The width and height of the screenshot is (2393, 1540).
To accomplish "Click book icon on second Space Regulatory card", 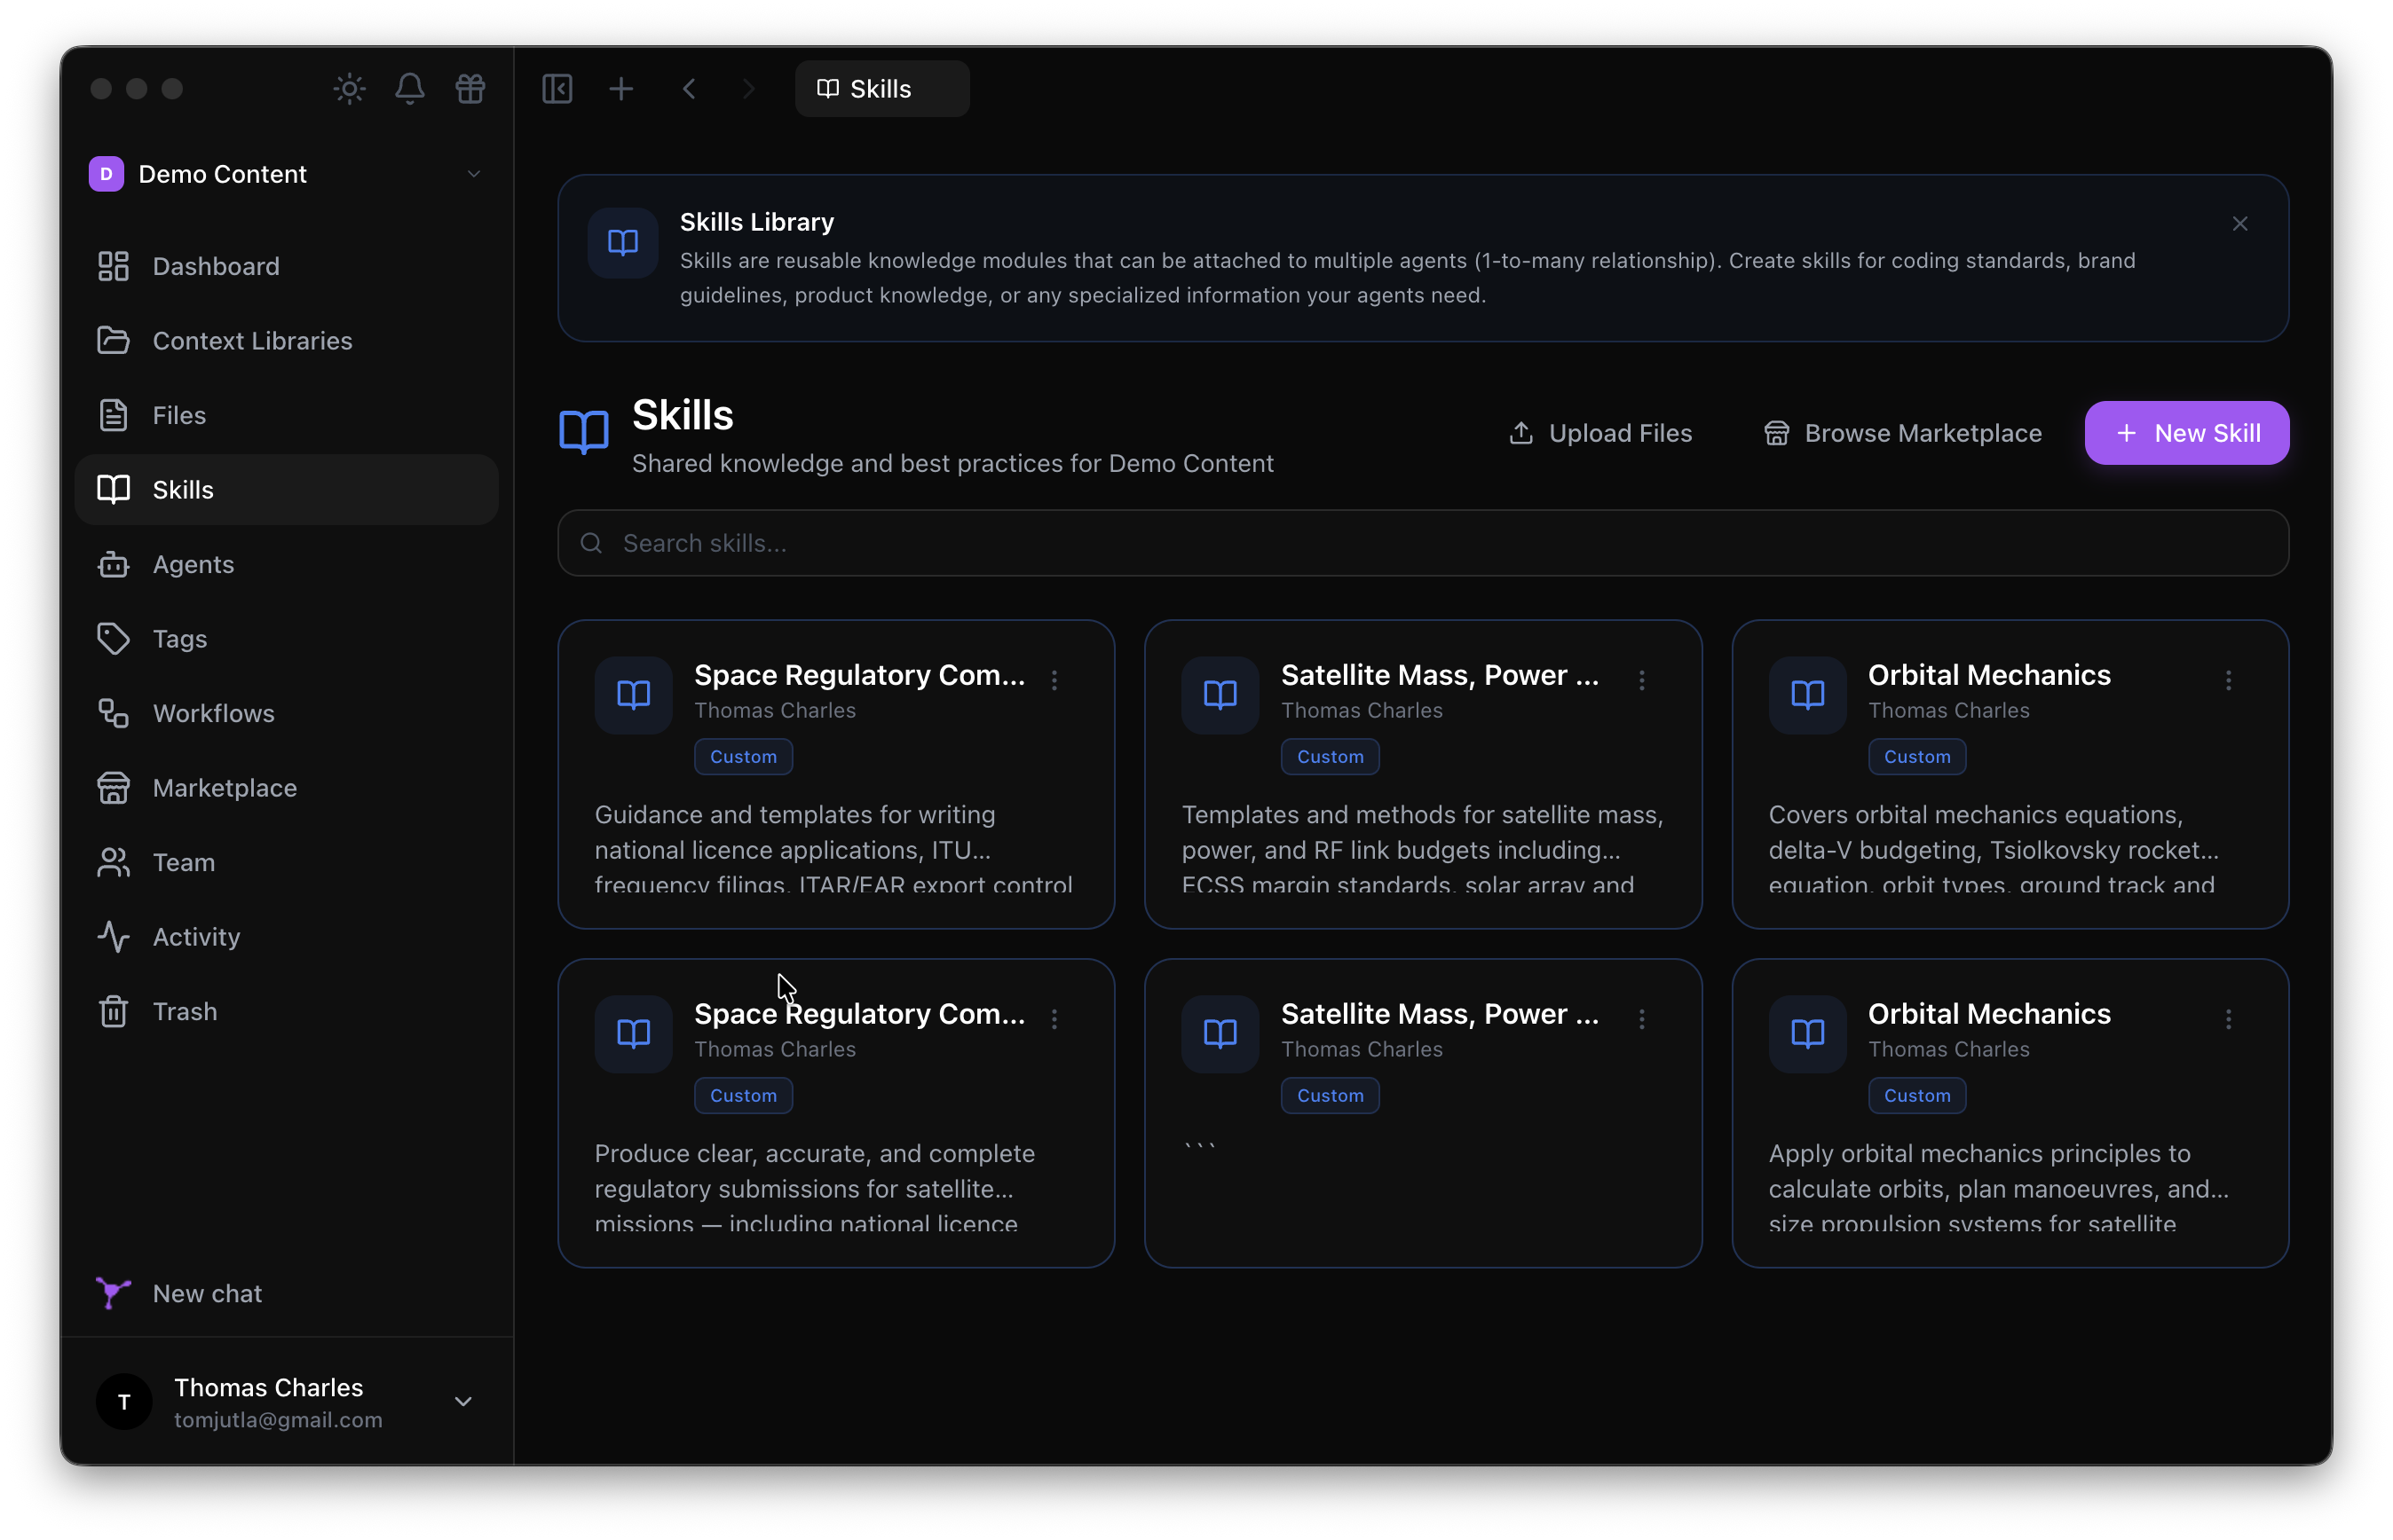I will 633,1034.
